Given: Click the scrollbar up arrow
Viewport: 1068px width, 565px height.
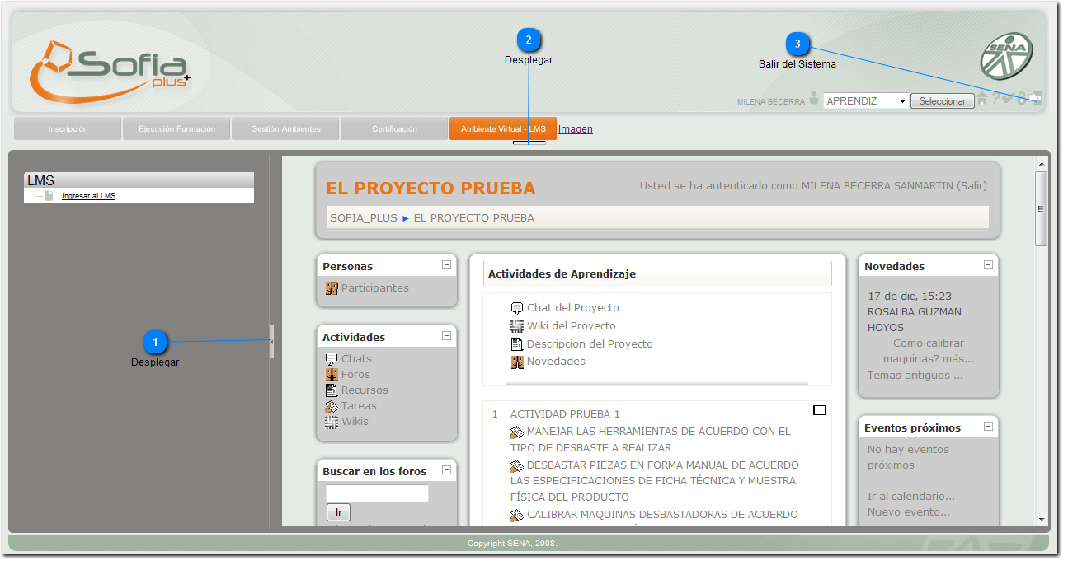Looking at the screenshot, I should (1042, 164).
